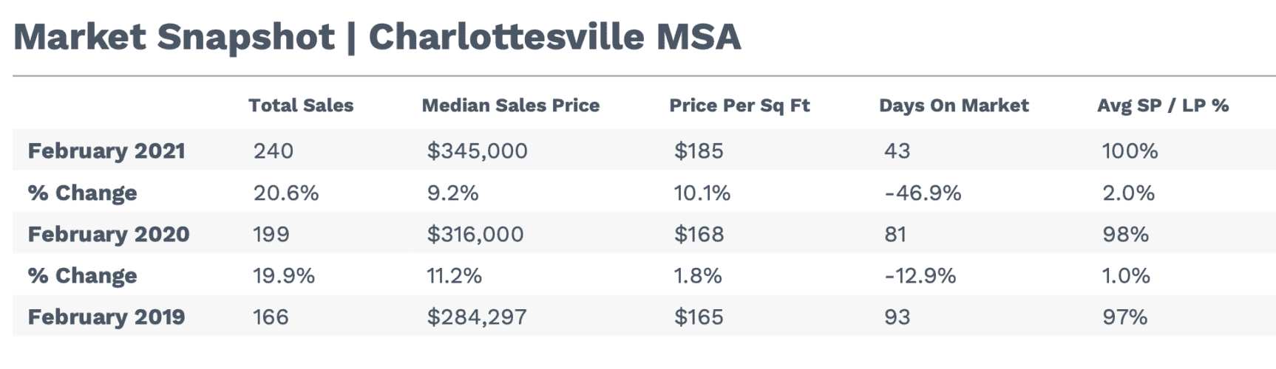Click the 20.6% total sales change
The image size is (1276, 369).
tap(285, 193)
